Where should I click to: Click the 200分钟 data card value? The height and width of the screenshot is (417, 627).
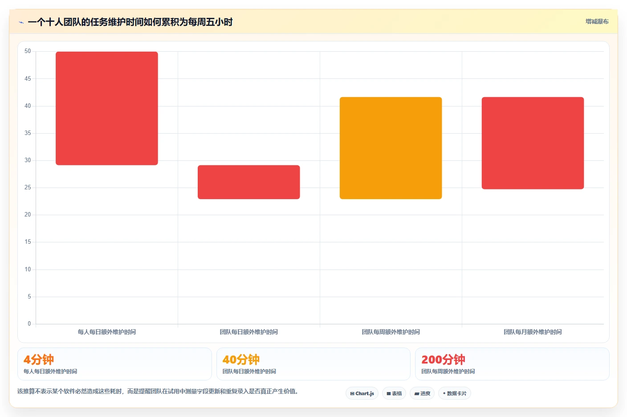[x=443, y=360]
